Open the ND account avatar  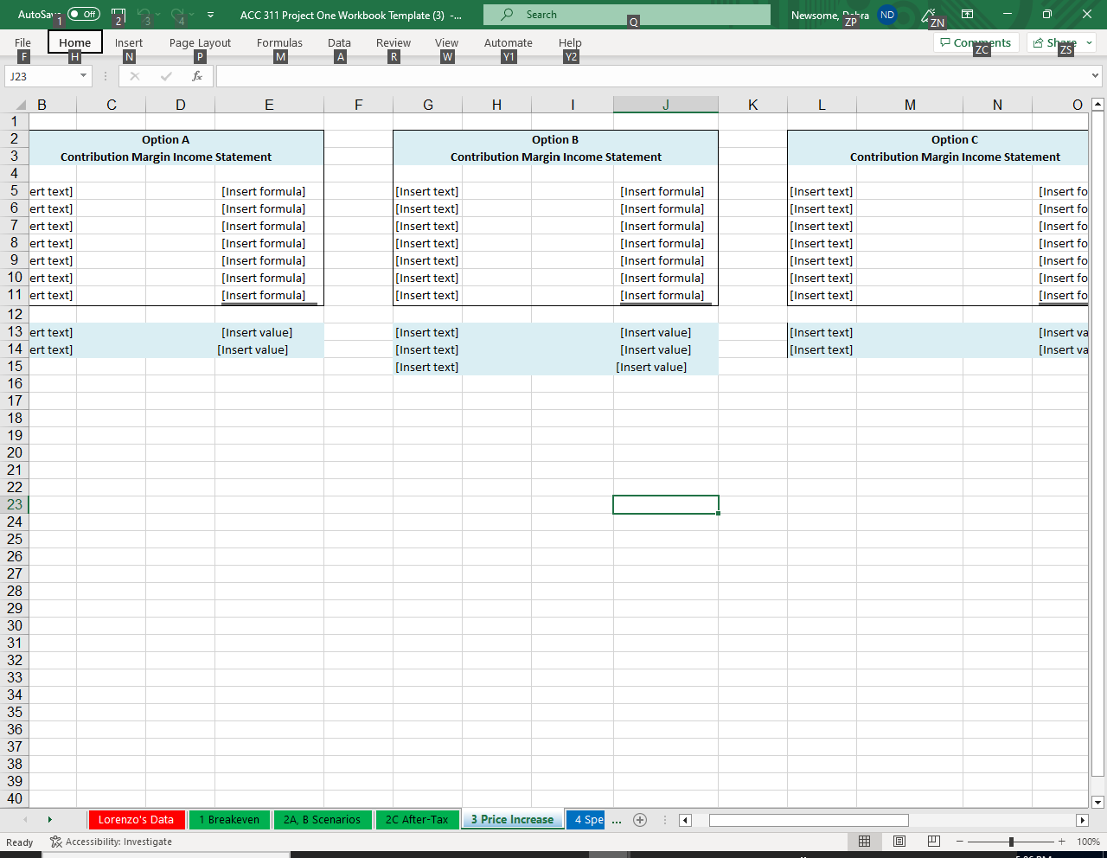point(887,14)
